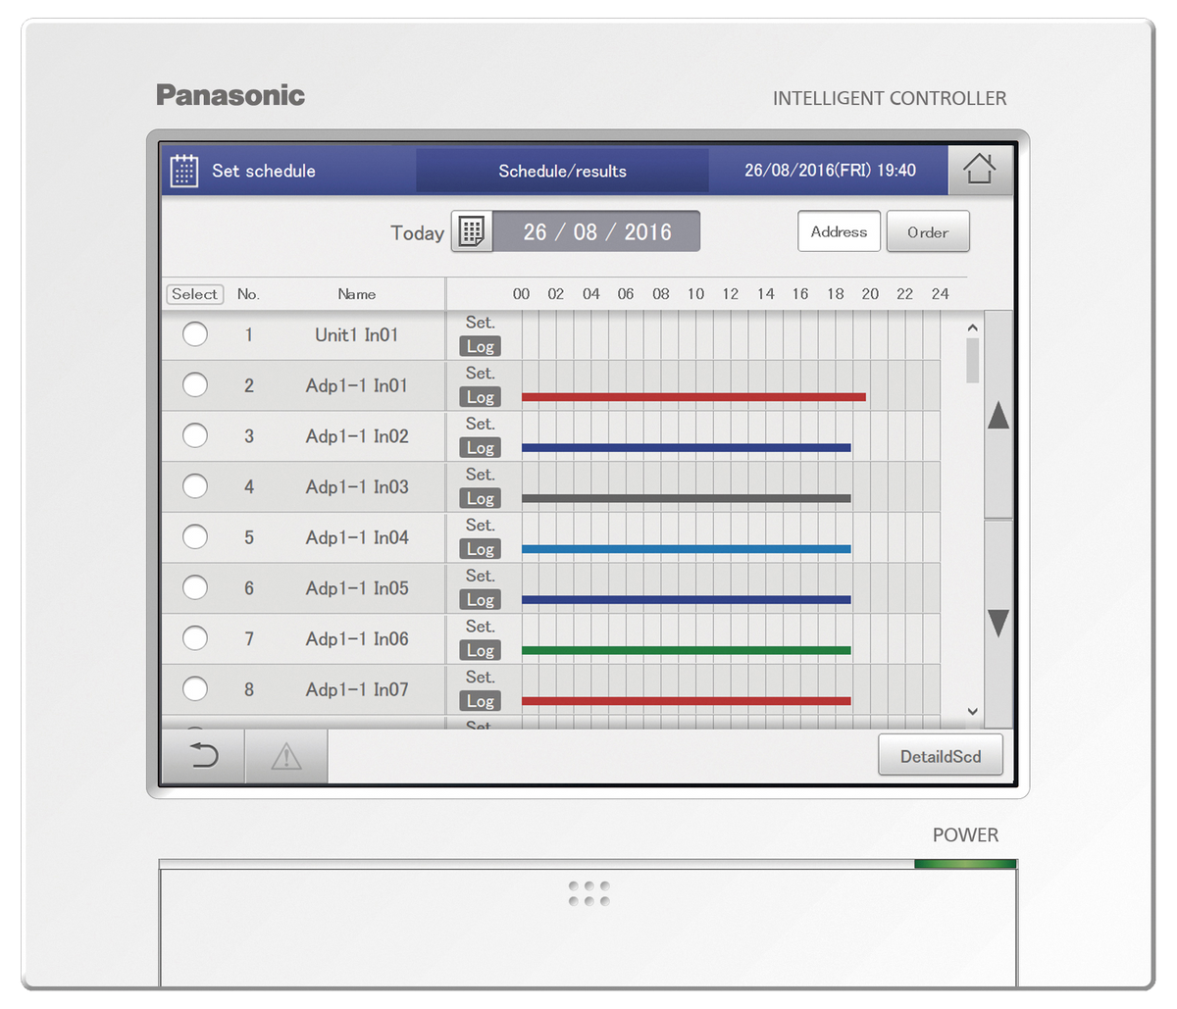Open the calendar date picker icon
Screen dimensions: 1177x1009
pos(472,232)
